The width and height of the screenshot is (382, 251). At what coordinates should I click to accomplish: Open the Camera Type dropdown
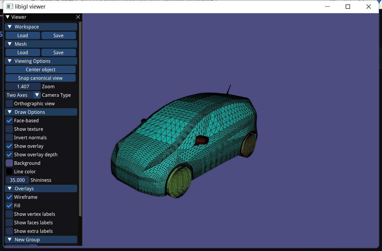point(36,95)
